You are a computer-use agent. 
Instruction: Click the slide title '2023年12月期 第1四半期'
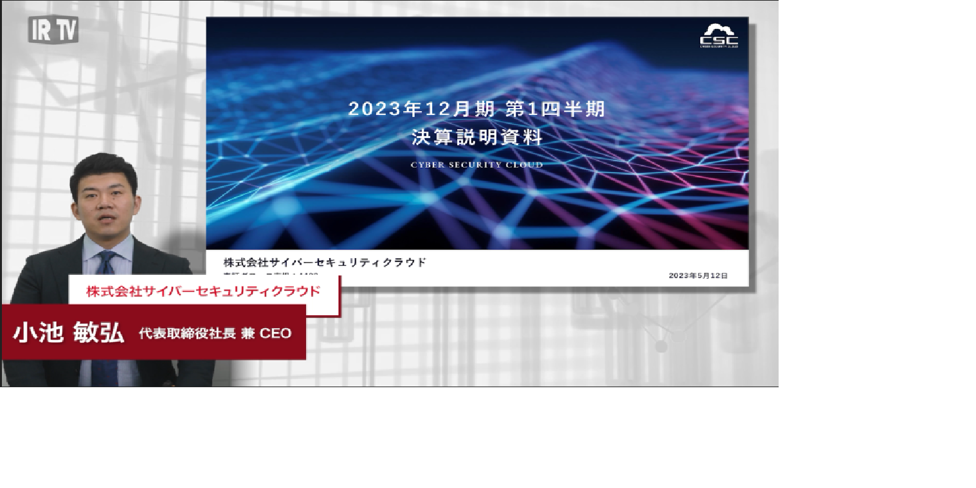(476, 109)
